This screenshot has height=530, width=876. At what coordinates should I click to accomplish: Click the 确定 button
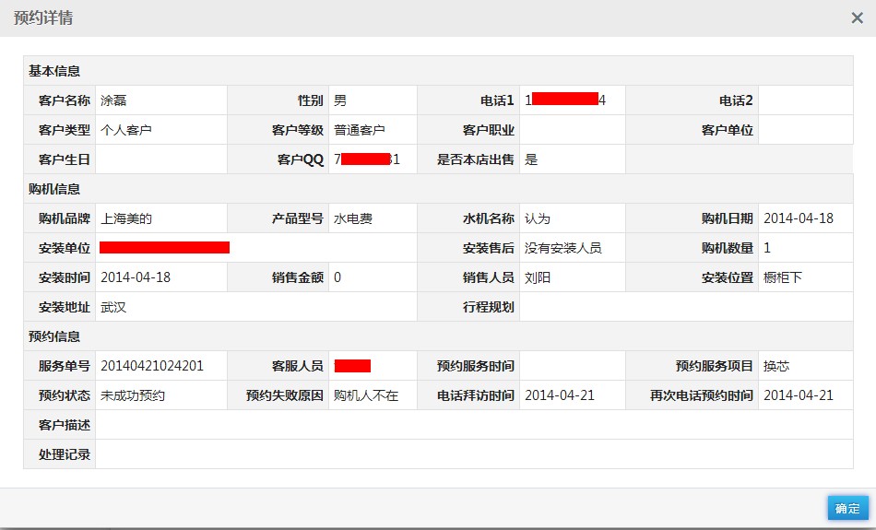[847, 509]
